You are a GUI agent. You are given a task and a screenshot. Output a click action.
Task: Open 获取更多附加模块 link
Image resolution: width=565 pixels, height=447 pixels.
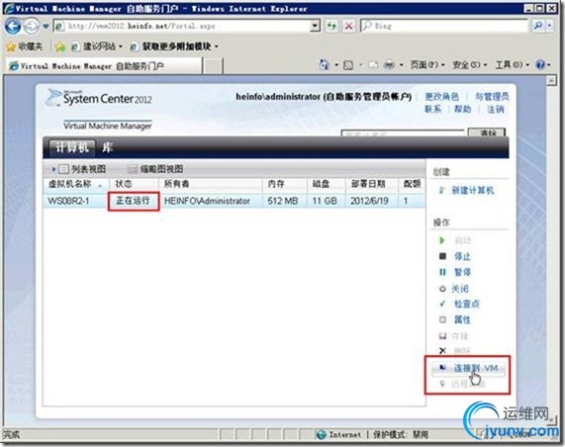coord(174,46)
